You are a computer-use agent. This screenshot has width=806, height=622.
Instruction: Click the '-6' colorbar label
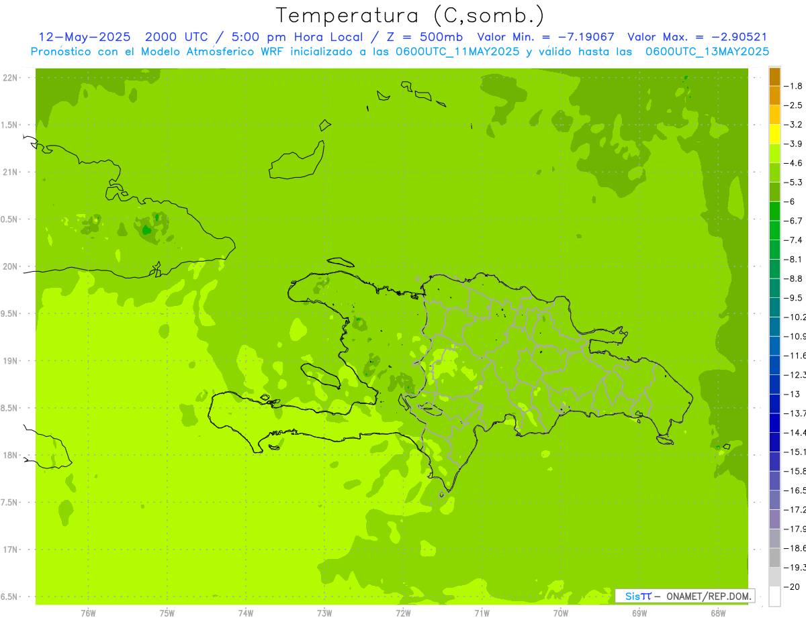click(790, 201)
